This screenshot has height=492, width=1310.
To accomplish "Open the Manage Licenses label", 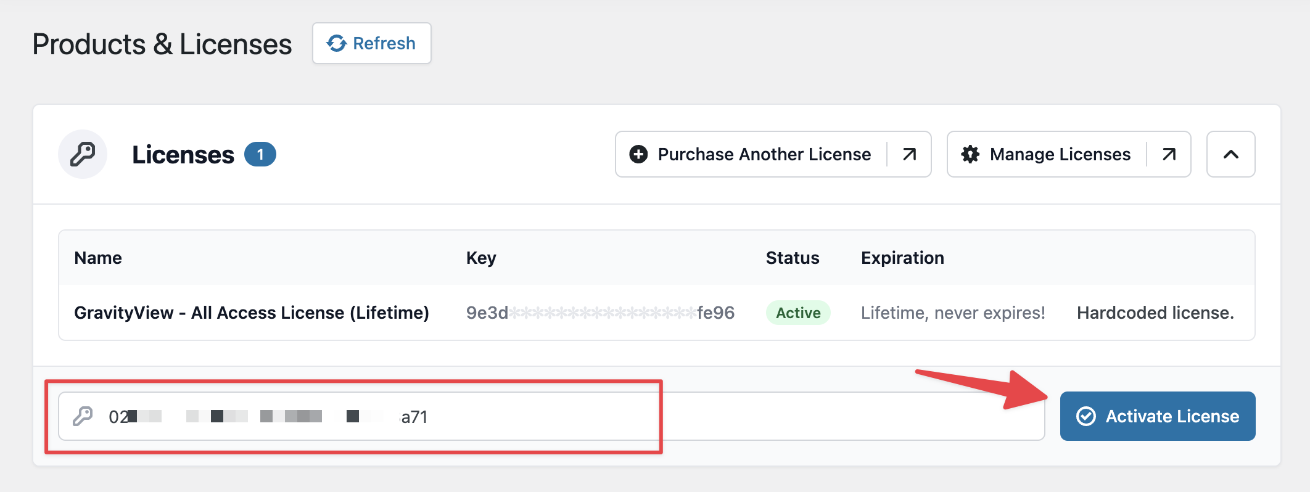I will click(1060, 154).
